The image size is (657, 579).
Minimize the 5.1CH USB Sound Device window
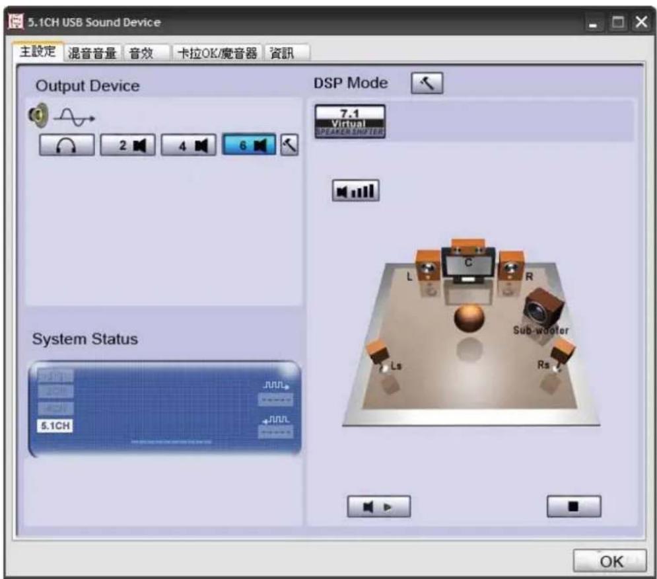[593, 23]
